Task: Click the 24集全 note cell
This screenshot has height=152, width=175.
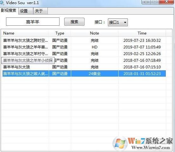Action: click(x=95, y=73)
